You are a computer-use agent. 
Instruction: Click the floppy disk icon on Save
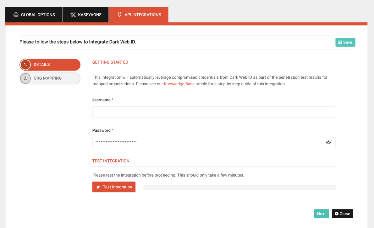pos(340,43)
